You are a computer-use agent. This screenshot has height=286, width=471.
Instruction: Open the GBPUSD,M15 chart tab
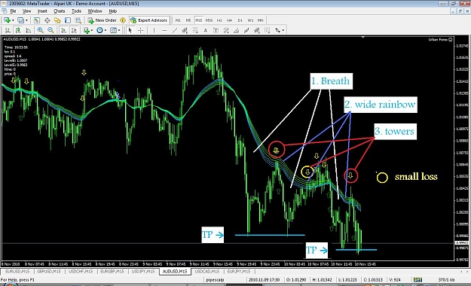tap(49, 271)
